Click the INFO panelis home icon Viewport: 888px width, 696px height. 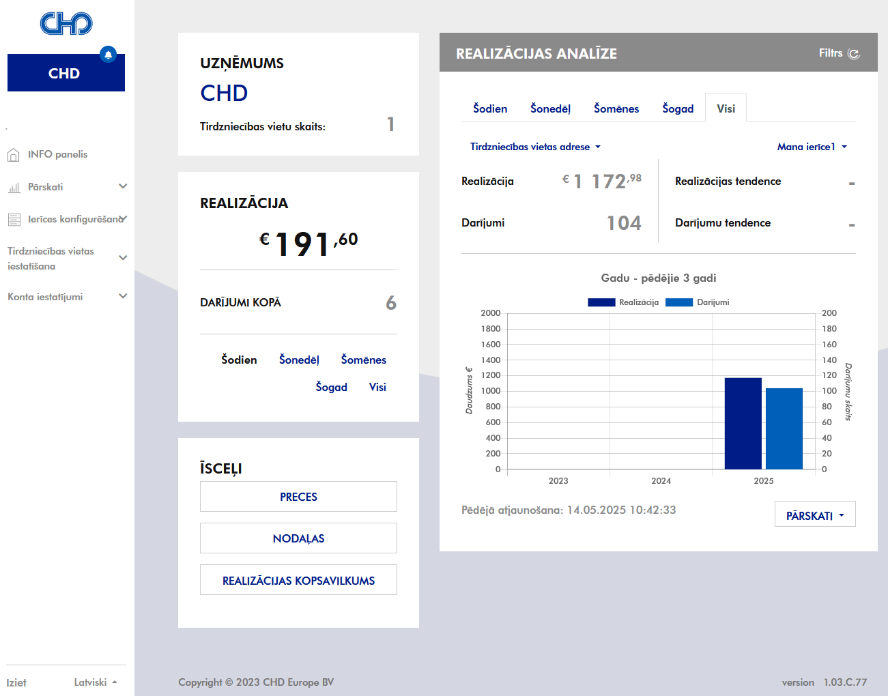(x=13, y=155)
